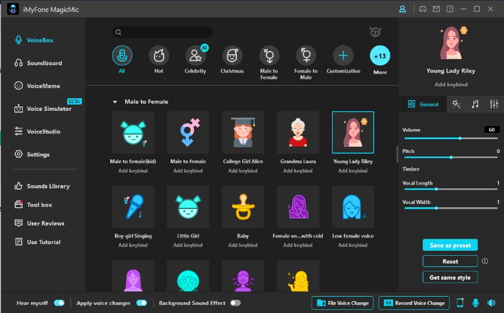Image resolution: width=504 pixels, height=313 pixels.
Task: Select the Baby pacifier voice
Action: pyautogui.click(x=243, y=207)
